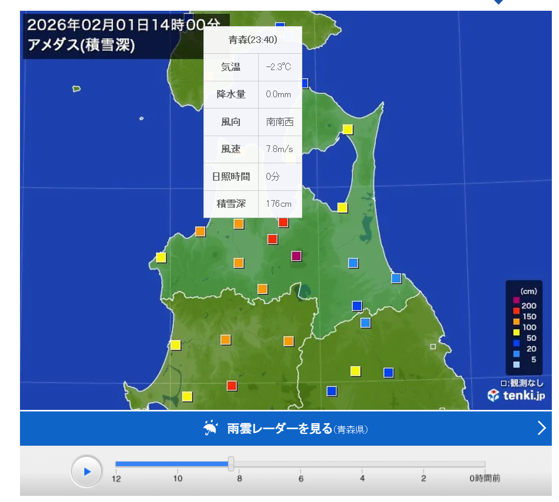Click the right chevron on radar banner
559x502 pixels.
click(x=542, y=428)
